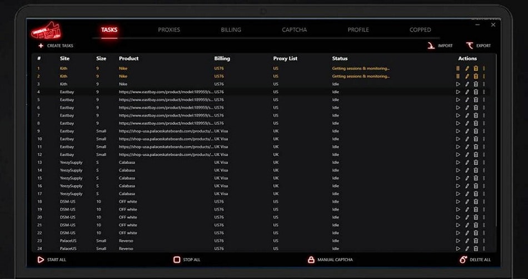The width and height of the screenshot is (528, 279).
Task: Switch to the Tasks tab
Action: click(x=109, y=30)
